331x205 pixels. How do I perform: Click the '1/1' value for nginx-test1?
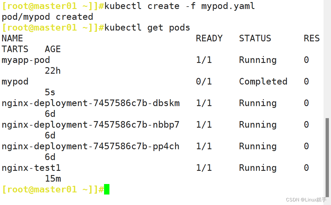pos(204,168)
